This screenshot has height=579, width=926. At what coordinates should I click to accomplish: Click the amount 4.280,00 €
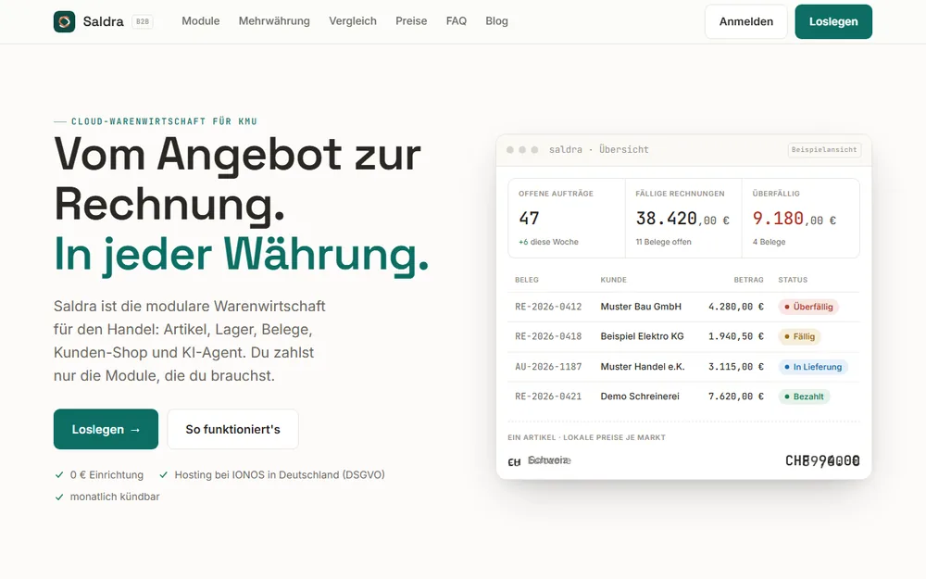coord(736,307)
